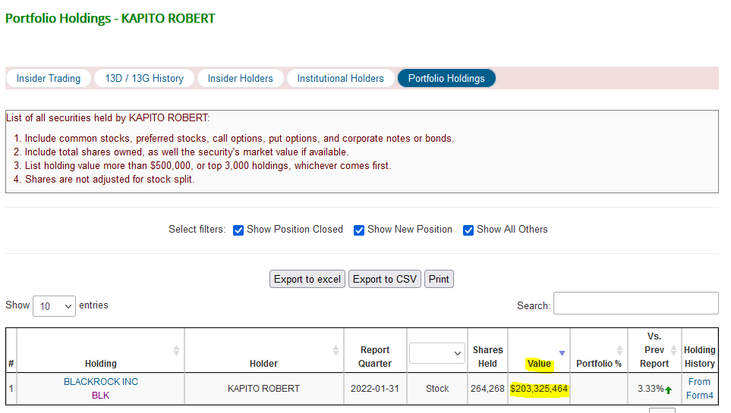Toggle Show New Position checkbox
This screenshot has width=731, height=413.
coord(359,230)
